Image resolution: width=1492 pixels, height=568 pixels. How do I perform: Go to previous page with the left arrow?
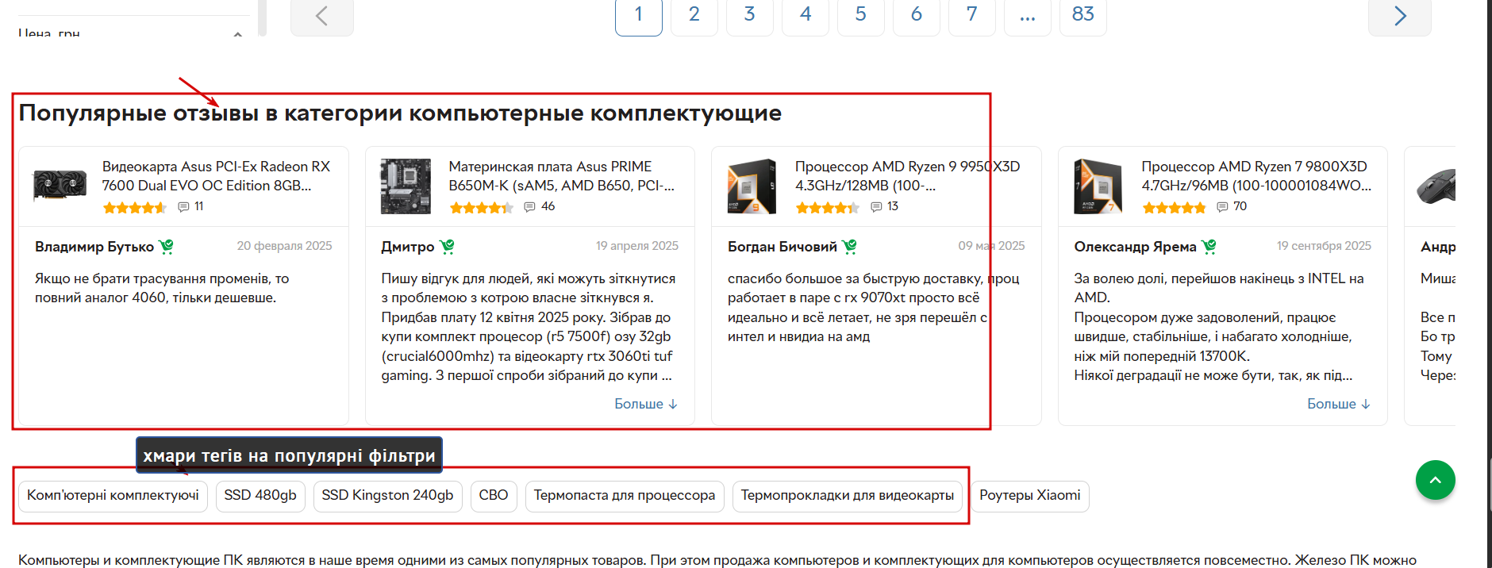321,16
